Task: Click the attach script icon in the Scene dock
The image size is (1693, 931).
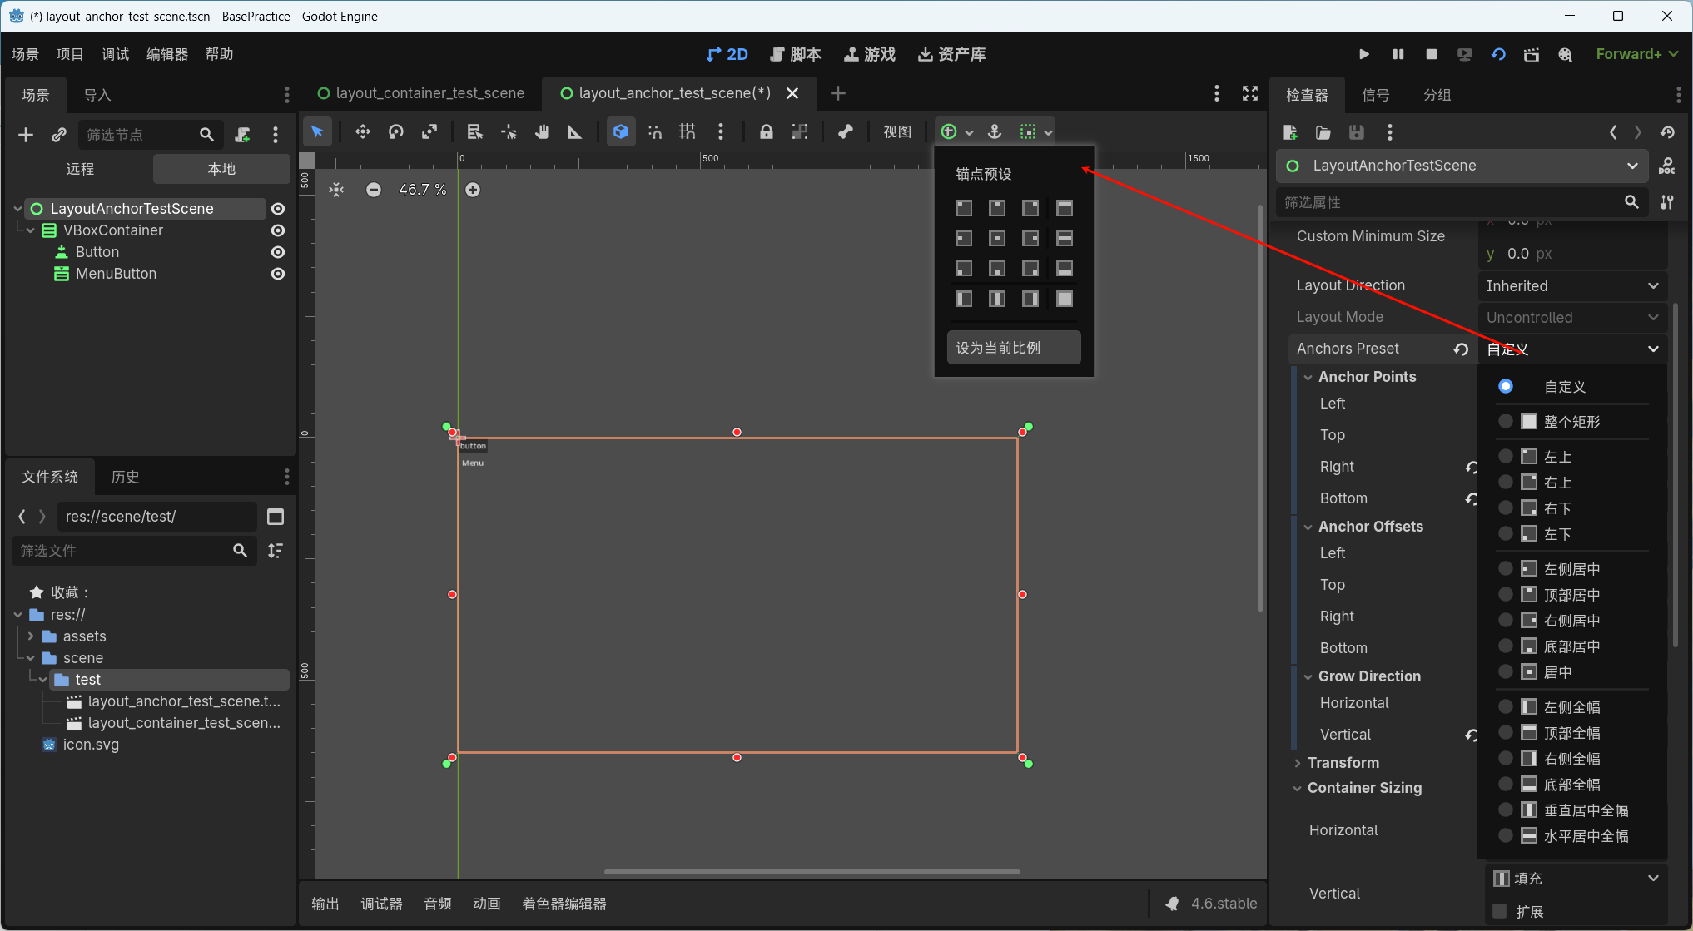Action: click(x=243, y=135)
